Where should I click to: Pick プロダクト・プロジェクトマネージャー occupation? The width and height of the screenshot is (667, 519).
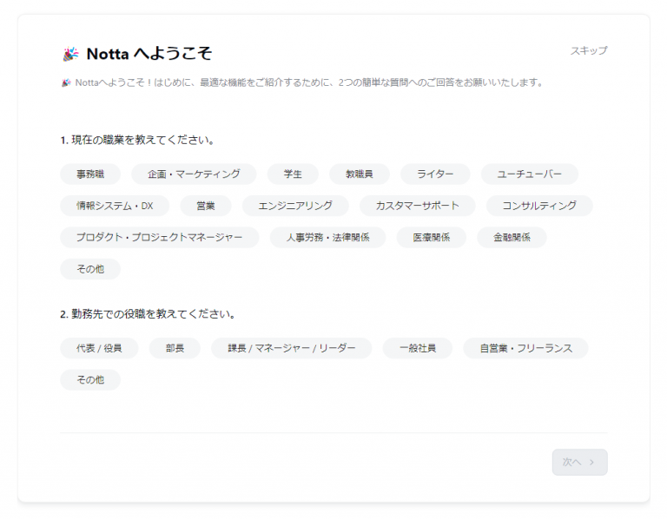point(159,238)
